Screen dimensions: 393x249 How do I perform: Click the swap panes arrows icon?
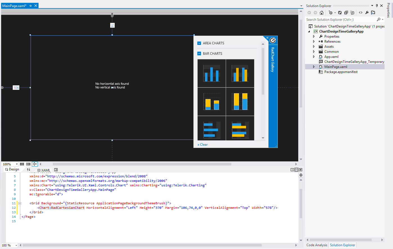(x=28, y=170)
